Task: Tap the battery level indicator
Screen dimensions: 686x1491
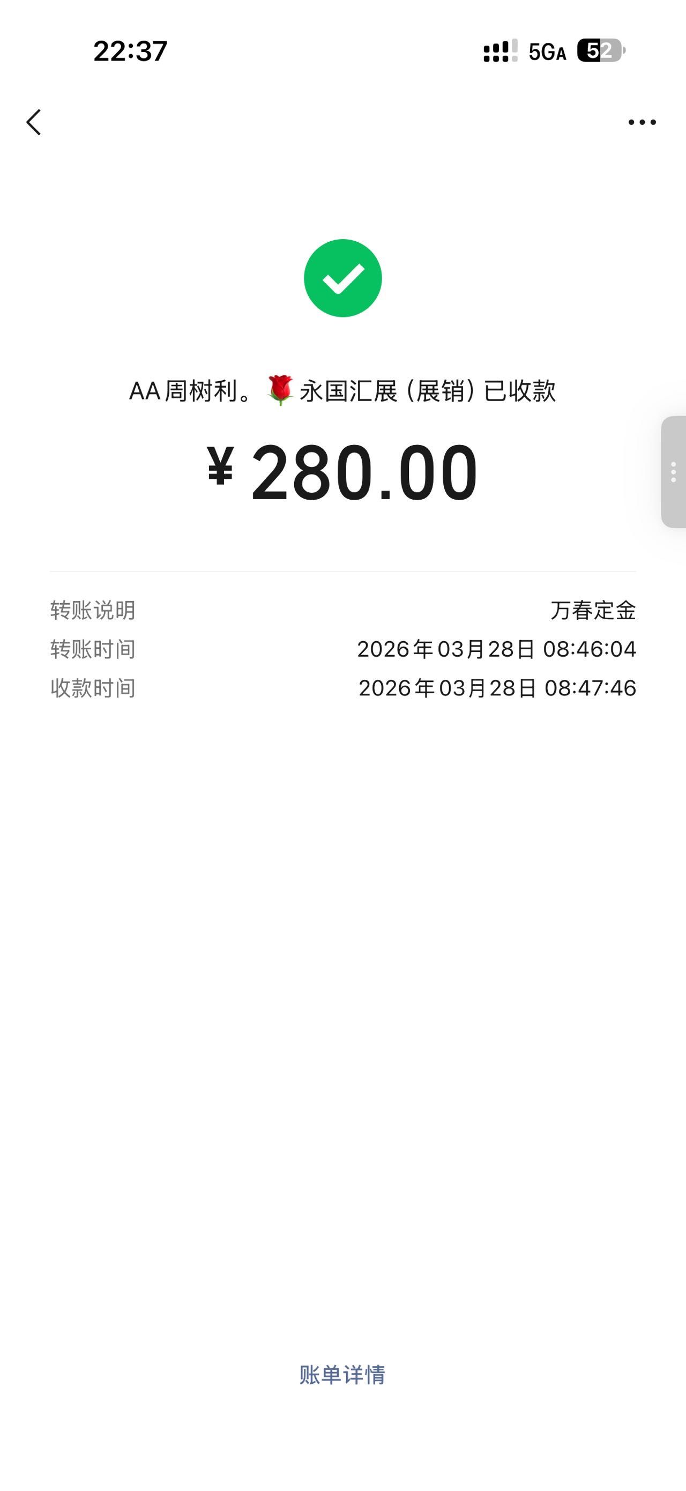Action: point(600,51)
